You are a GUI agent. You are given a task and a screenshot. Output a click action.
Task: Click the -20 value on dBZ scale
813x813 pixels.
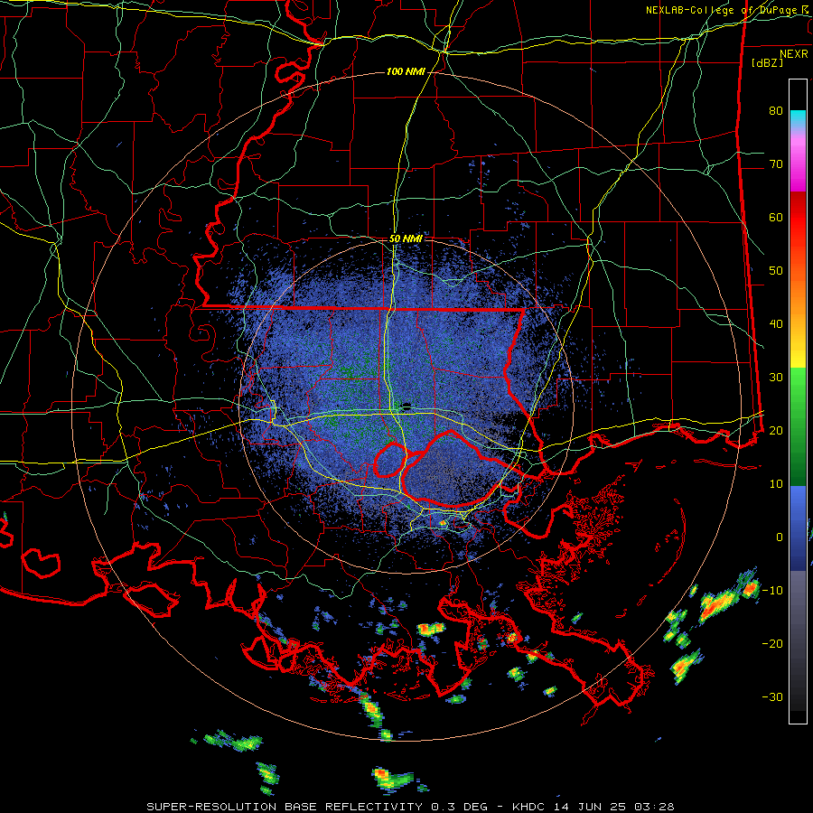(x=772, y=643)
